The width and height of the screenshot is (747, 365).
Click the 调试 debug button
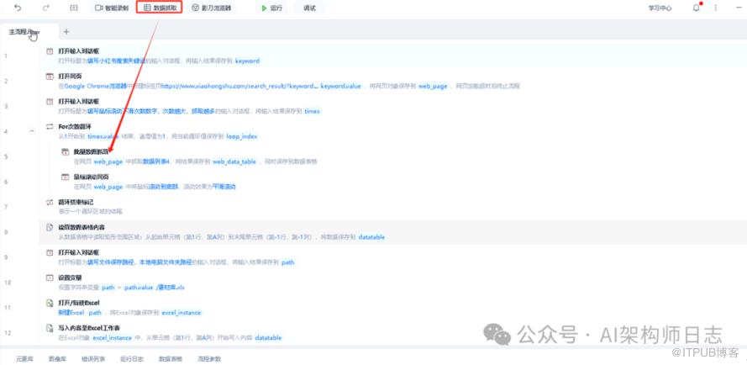(309, 8)
